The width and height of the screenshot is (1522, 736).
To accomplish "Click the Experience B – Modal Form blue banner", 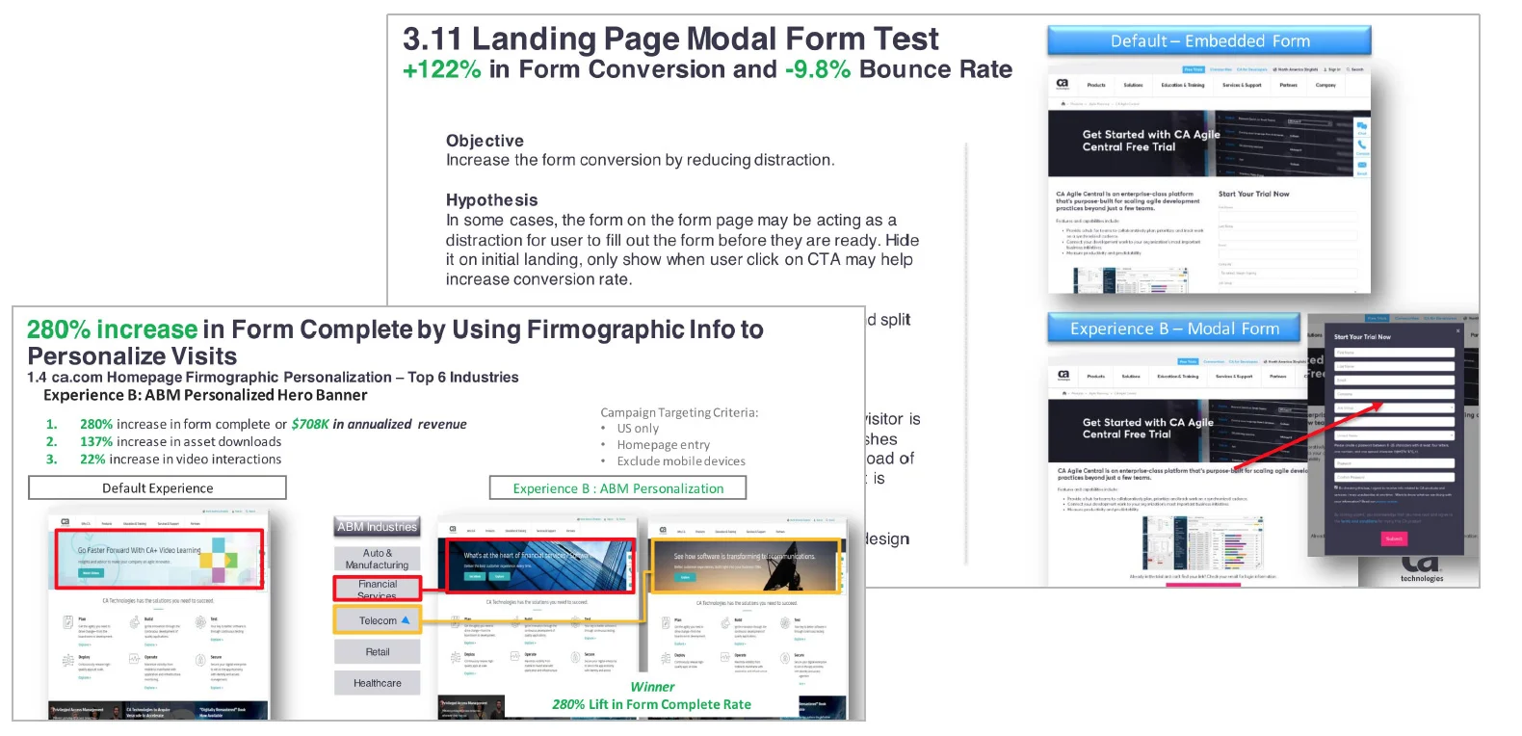I will click(1173, 329).
